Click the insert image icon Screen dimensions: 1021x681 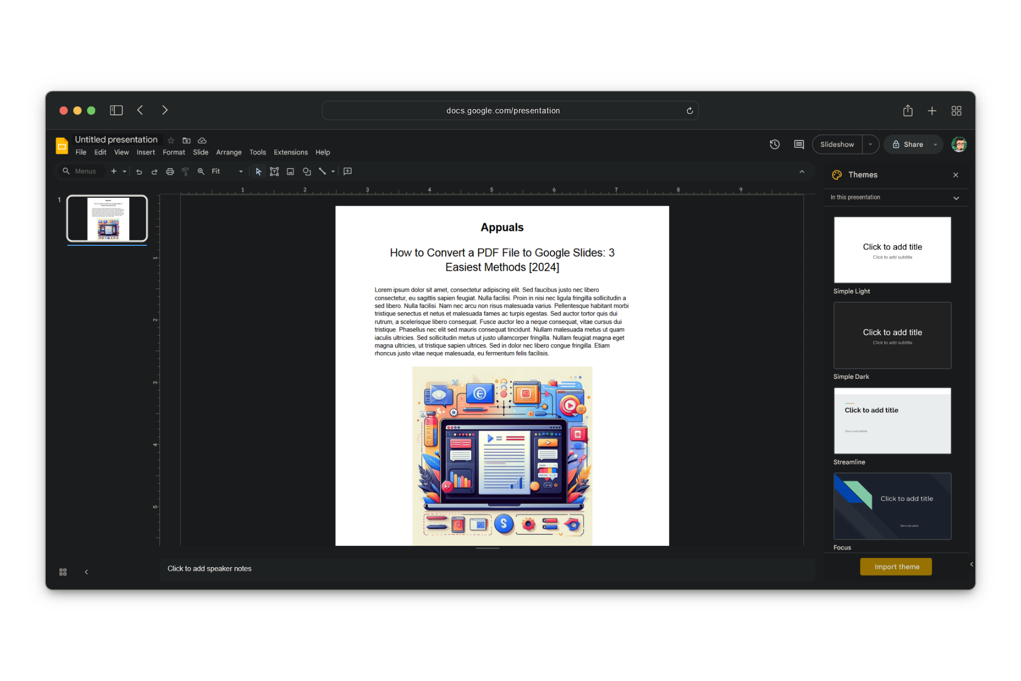[290, 171]
